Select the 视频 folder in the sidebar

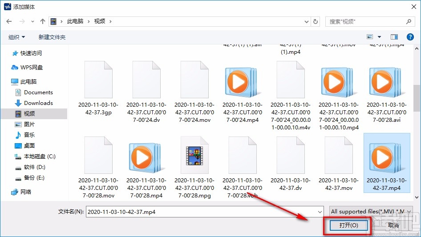coord(33,114)
